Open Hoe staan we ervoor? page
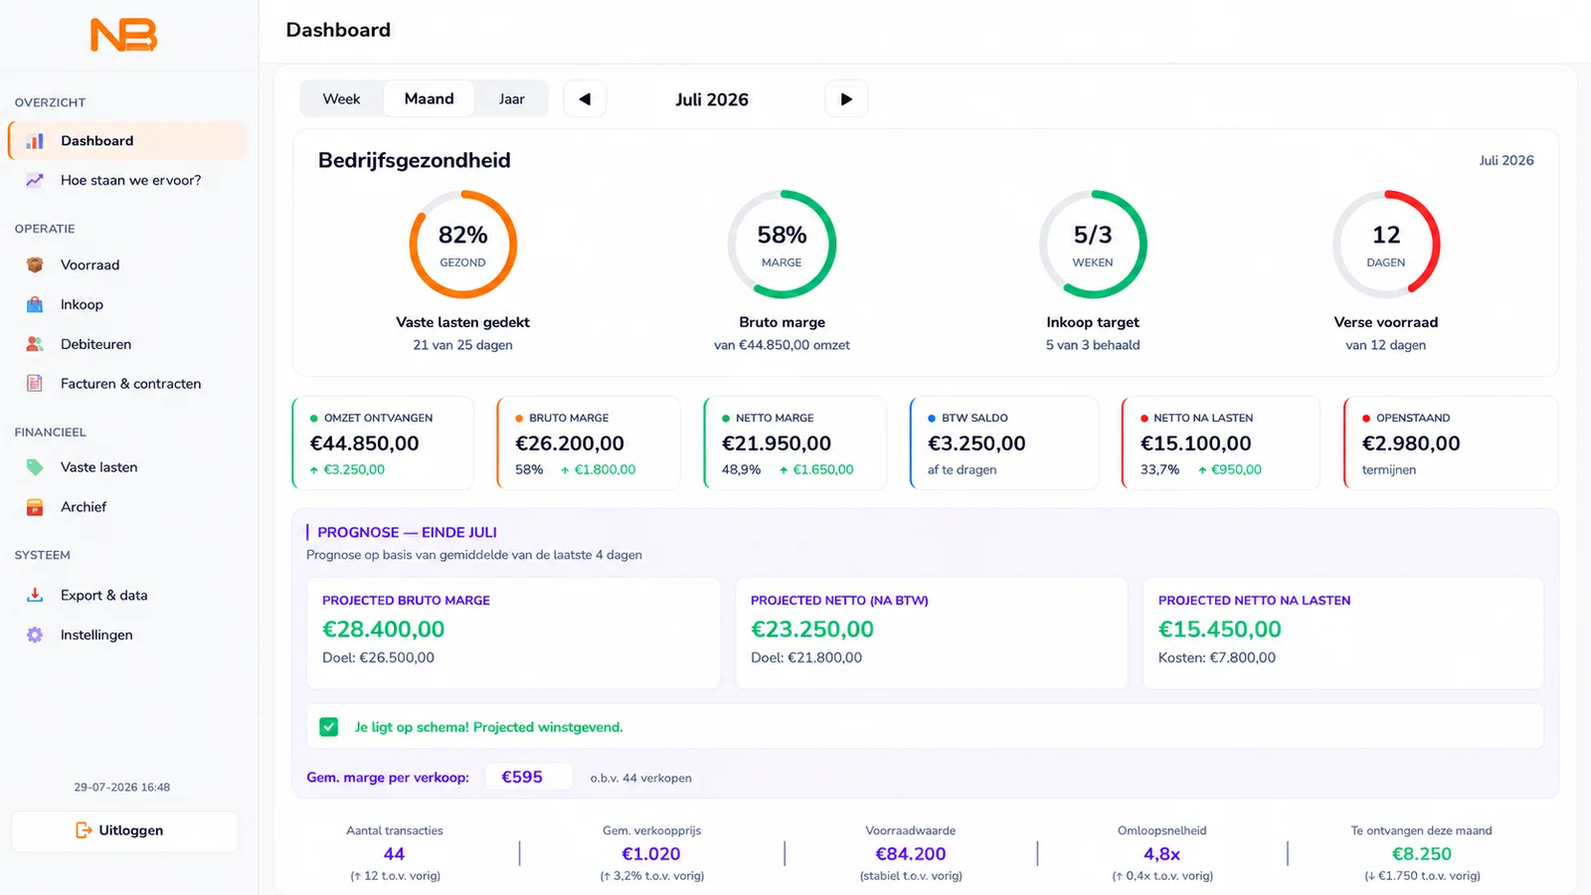The image size is (1591, 895). tap(127, 180)
